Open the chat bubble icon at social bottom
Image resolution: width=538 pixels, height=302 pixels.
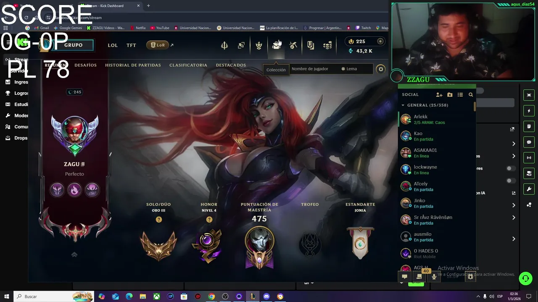click(x=405, y=276)
